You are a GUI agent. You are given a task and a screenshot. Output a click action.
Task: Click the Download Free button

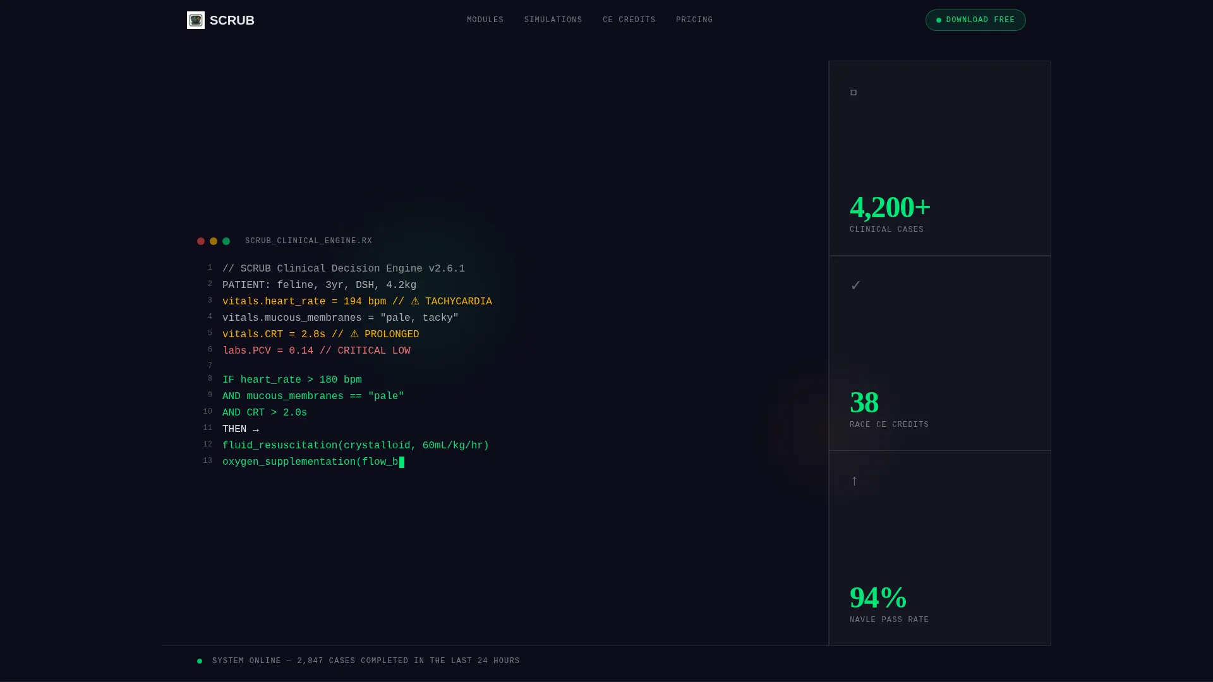975,20
